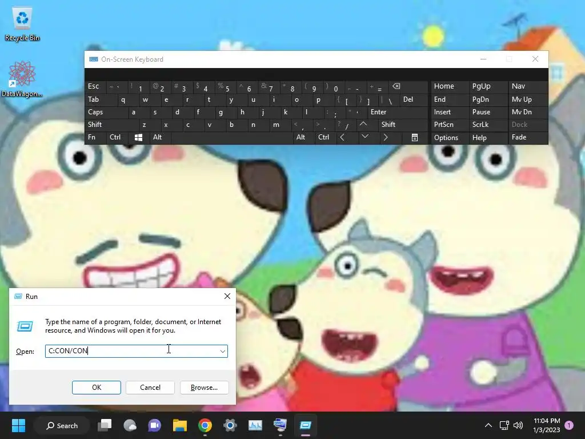The height and width of the screenshot is (439, 585).
Task: Tap the context menu key on keyboard
Action: 415,137
